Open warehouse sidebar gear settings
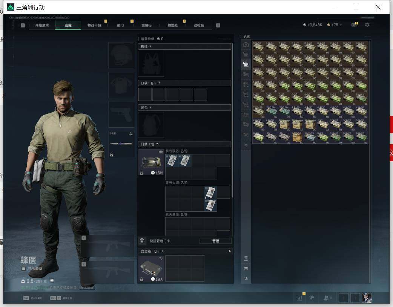The width and height of the screenshot is (393, 307). click(246, 145)
